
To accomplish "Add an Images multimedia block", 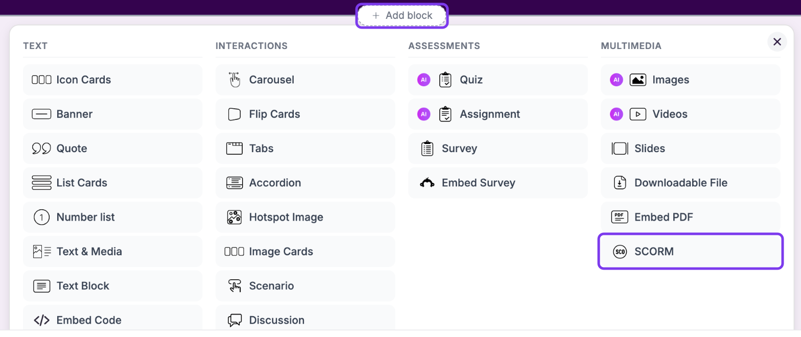I will tap(691, 80).
